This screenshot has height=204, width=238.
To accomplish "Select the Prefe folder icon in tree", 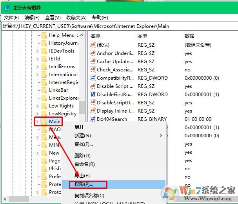I will click(44, 177).
